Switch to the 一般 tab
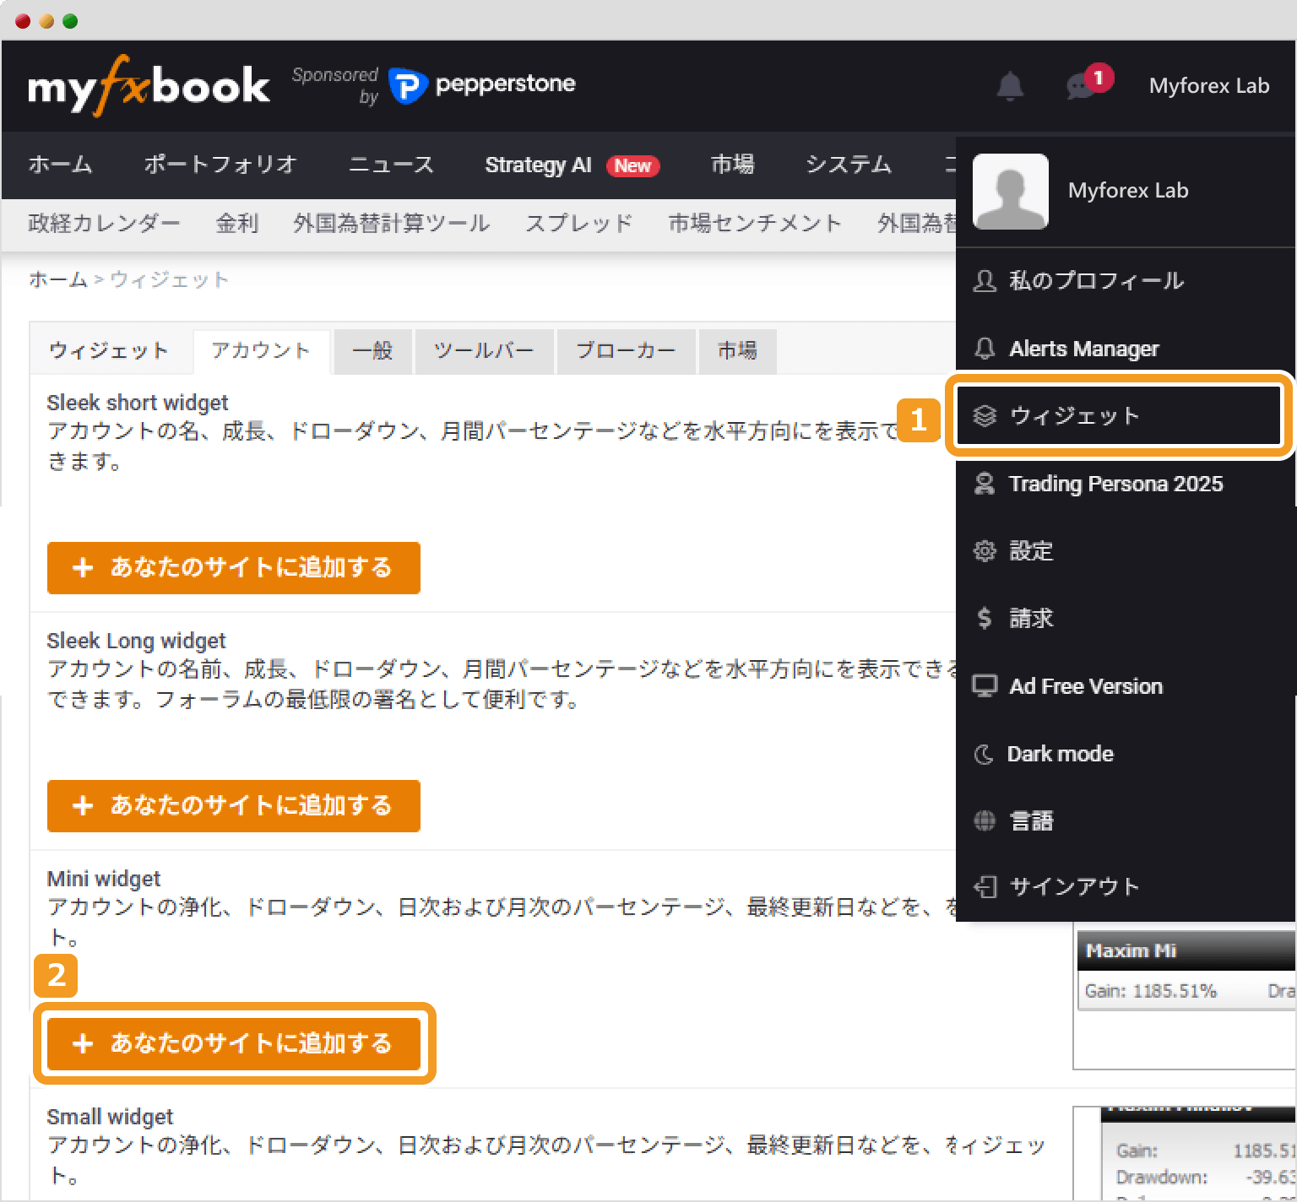1297x1202 pixels. [x=372, y=350]
